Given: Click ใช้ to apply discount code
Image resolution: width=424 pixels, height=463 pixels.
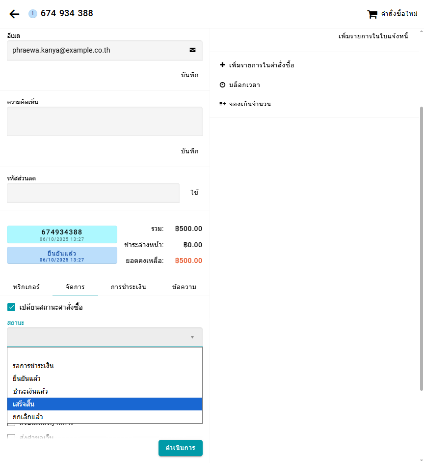Looking at the screenshot, I should (194, 193).
